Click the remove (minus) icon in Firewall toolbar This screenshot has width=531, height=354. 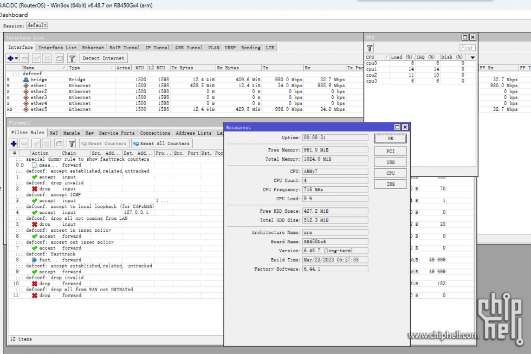24,143
